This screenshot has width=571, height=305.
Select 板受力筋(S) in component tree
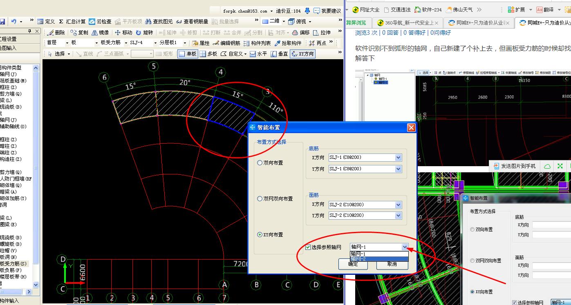point(13,264)
